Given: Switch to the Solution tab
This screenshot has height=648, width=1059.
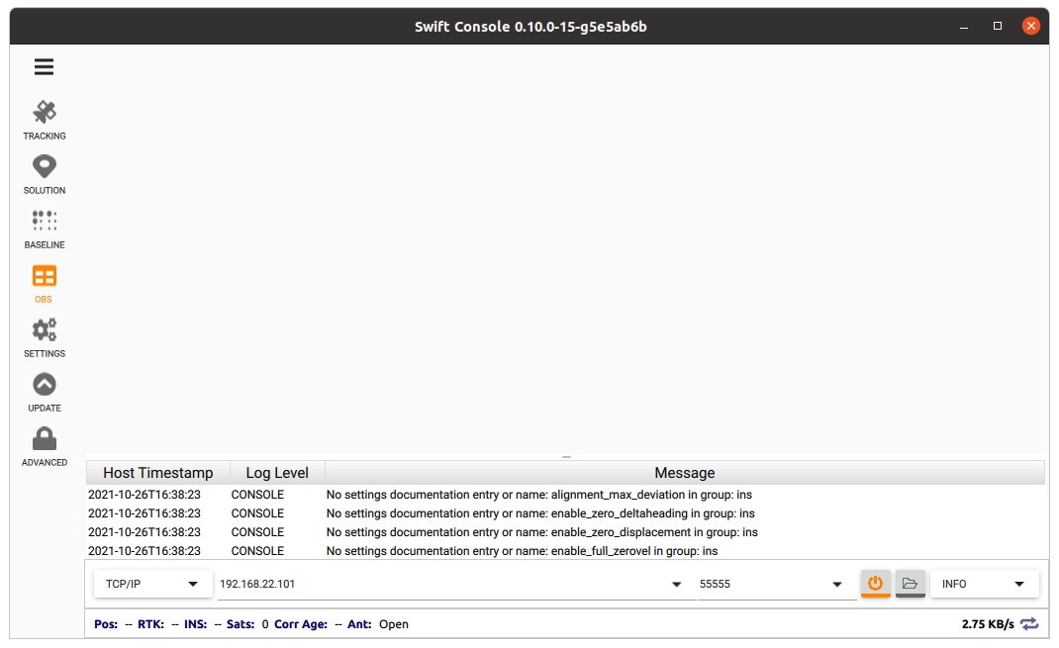Looking at the screenshot, I should tap(44, 175).
